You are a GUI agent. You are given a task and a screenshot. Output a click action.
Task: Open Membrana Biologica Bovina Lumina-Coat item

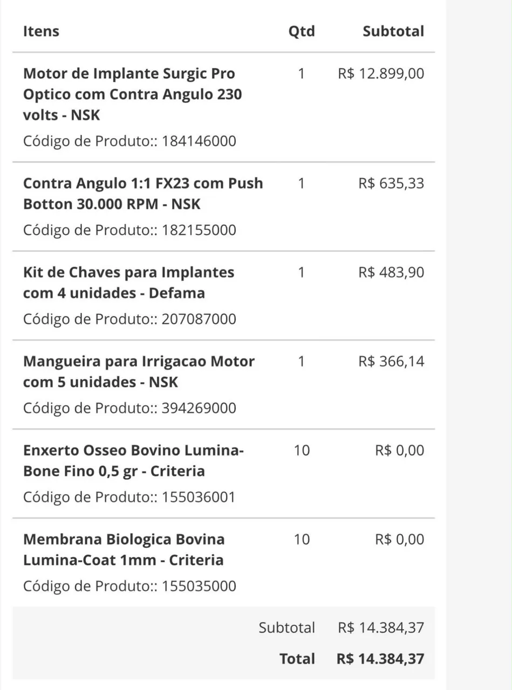pos(124,549)
